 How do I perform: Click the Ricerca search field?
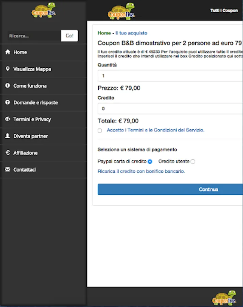(x=33, y=36)
